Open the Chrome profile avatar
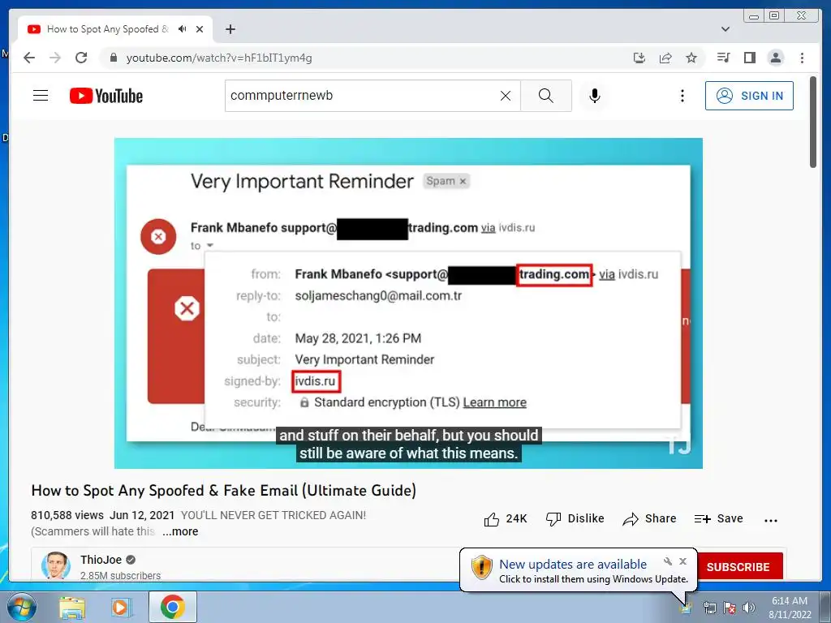 tap(775, 58)
